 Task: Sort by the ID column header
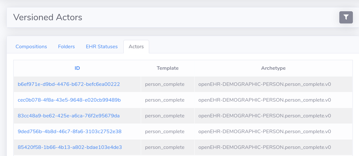77,68
